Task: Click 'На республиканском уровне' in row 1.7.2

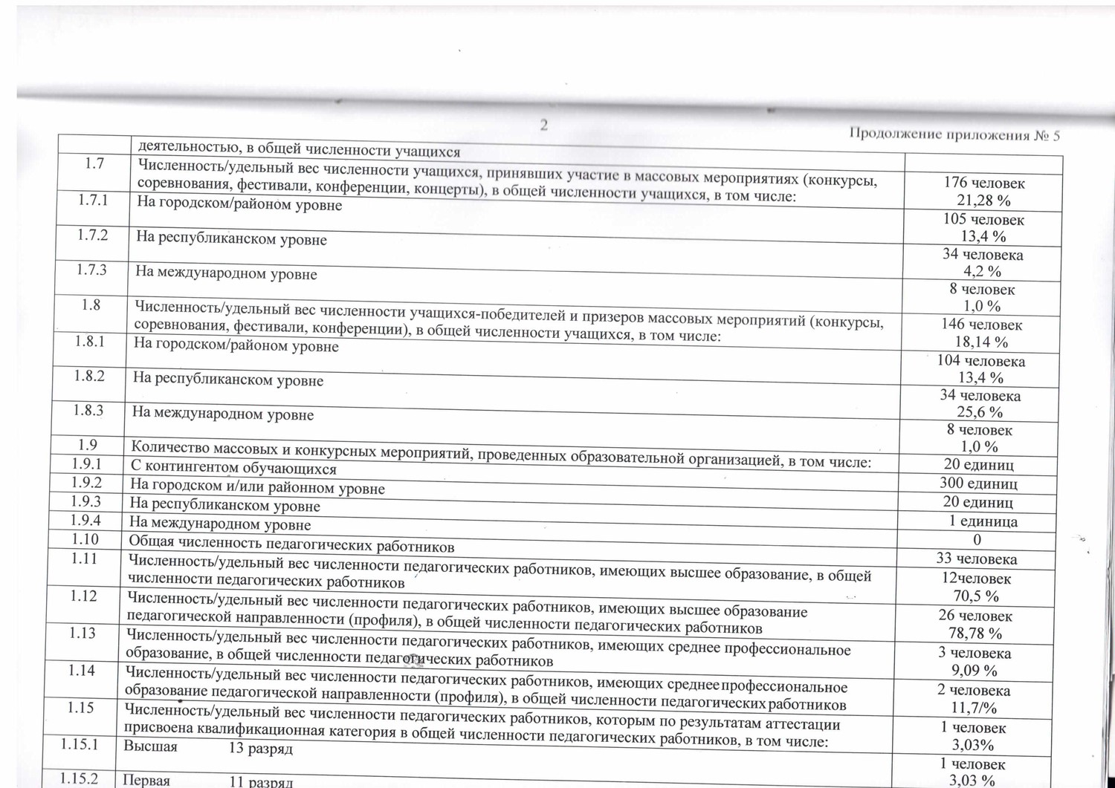Action: point(231,238)
